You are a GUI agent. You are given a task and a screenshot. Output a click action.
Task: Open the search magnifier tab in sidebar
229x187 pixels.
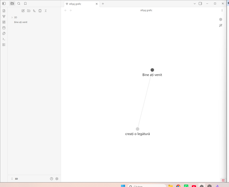coord(19,4)
